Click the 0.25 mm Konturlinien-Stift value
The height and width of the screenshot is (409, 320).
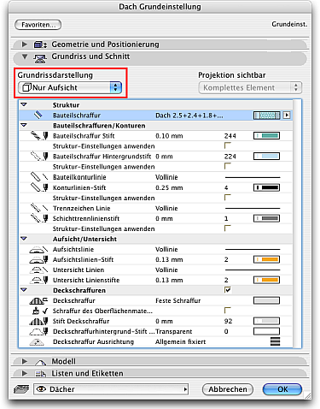pos(169,188)
